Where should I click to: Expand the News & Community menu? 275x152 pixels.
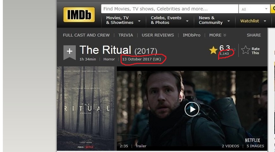pos(229,21)
